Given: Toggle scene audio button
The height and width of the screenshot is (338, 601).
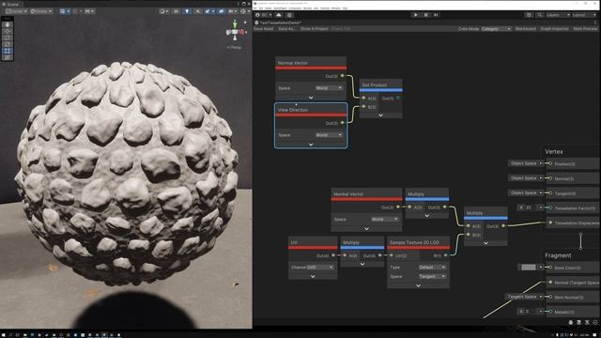Looking at the screenshot, I should click(x=197, y=11).
